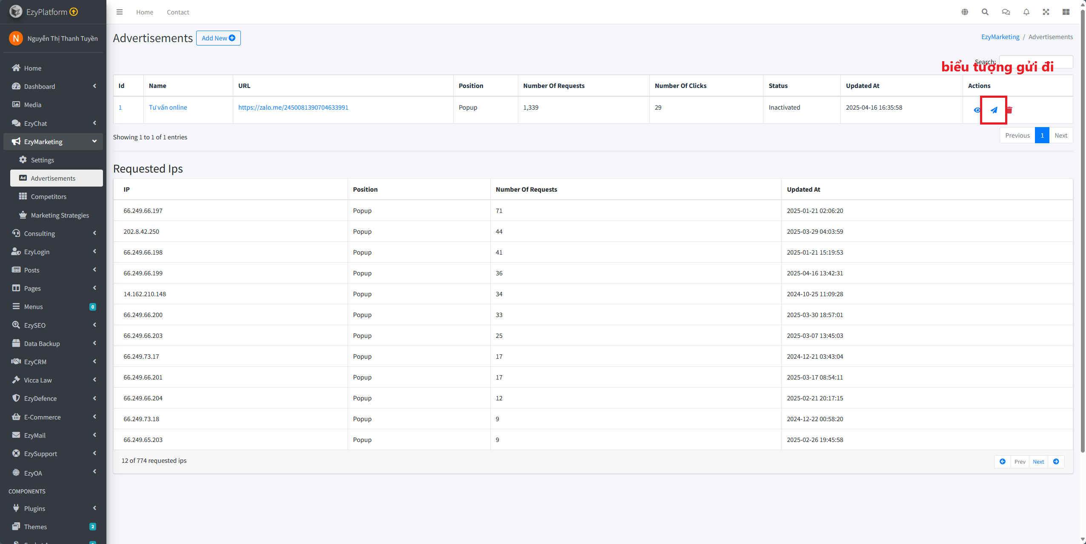Click the right arrow icon in Requested Ips pager
The width and height of the screenshot is (1086, 544).
(x=1056, y=462)
